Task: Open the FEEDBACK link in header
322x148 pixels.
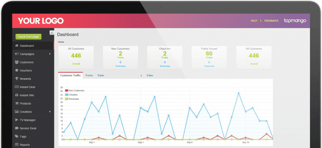Action: (271, 21)
